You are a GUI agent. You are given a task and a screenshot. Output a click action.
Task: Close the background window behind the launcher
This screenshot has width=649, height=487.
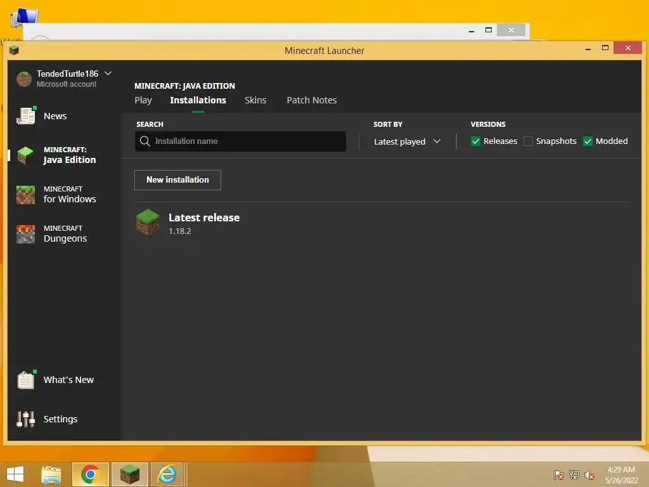[511, 30]
